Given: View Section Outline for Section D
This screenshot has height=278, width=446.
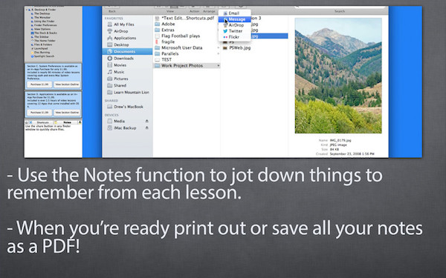Looking at the screenshot, I should pyautogui.click(x=67, y=113).
